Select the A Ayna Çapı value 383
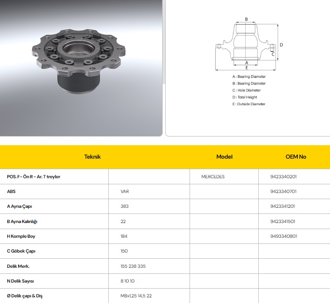 (124, 206)
